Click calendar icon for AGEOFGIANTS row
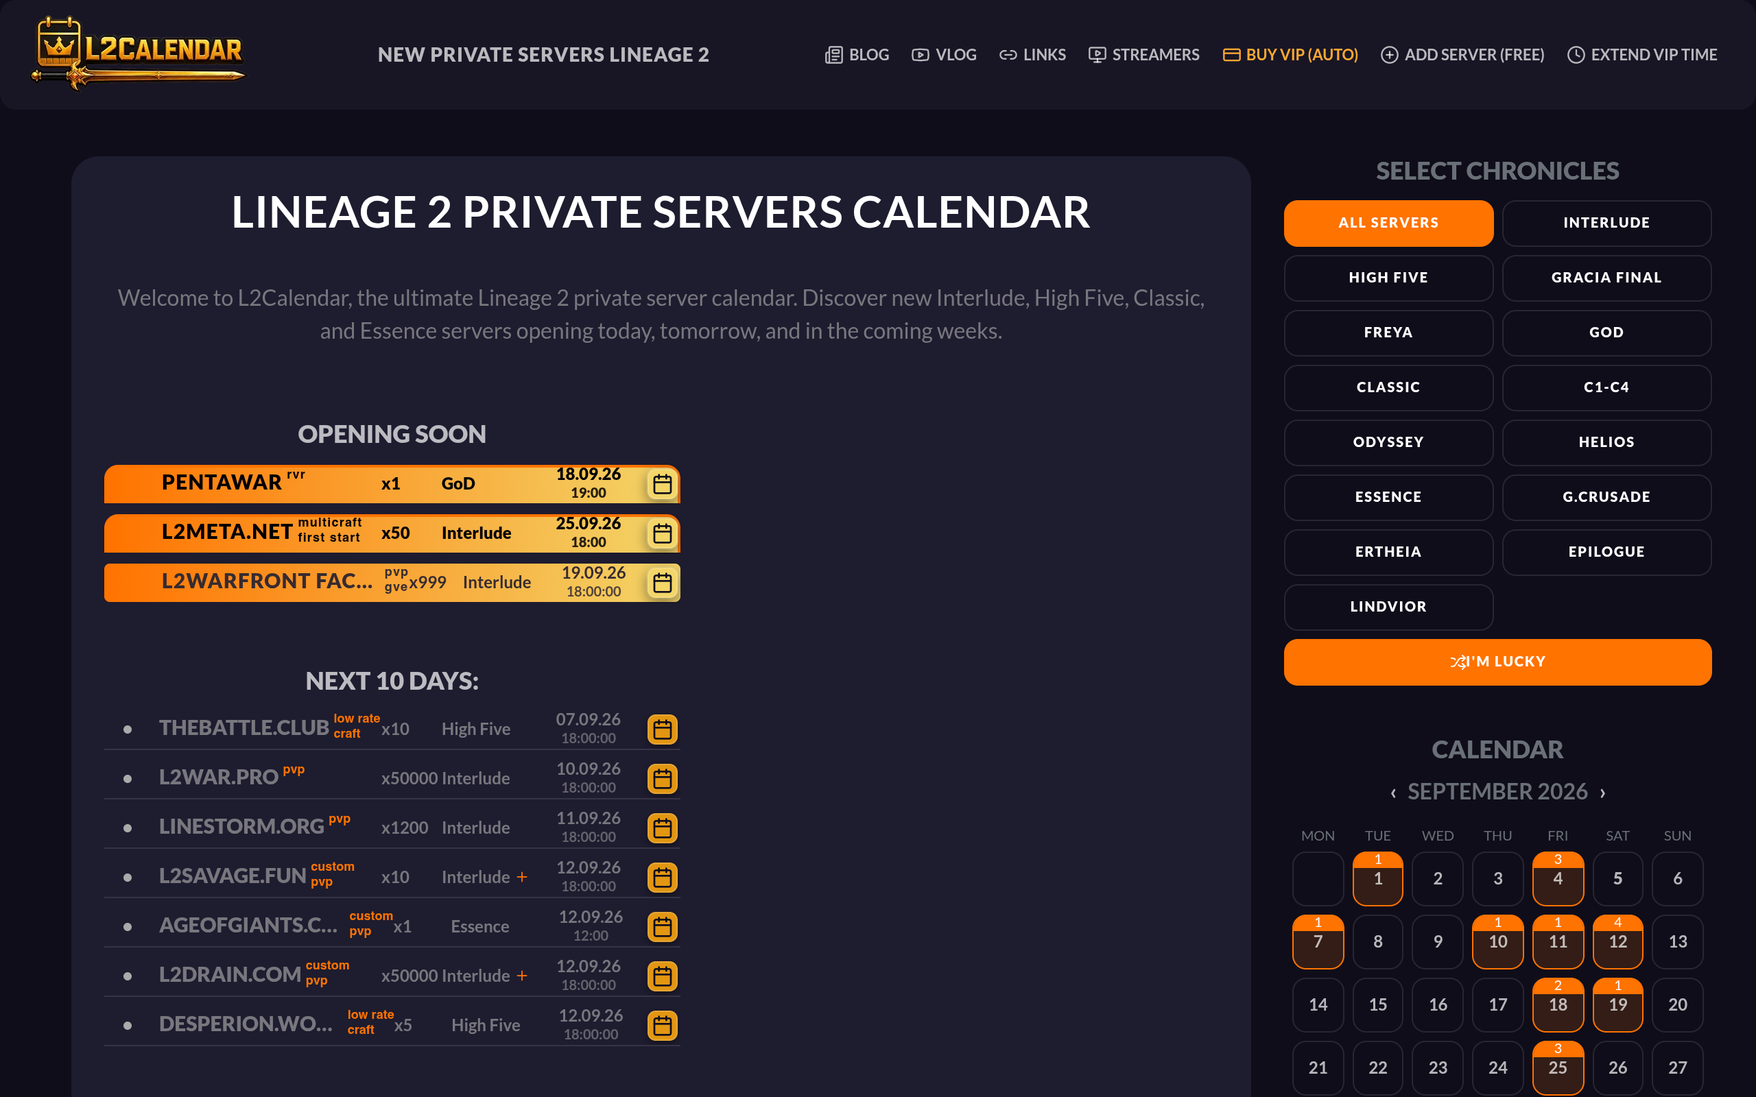1756x1097 pixels. pos(662,926)
